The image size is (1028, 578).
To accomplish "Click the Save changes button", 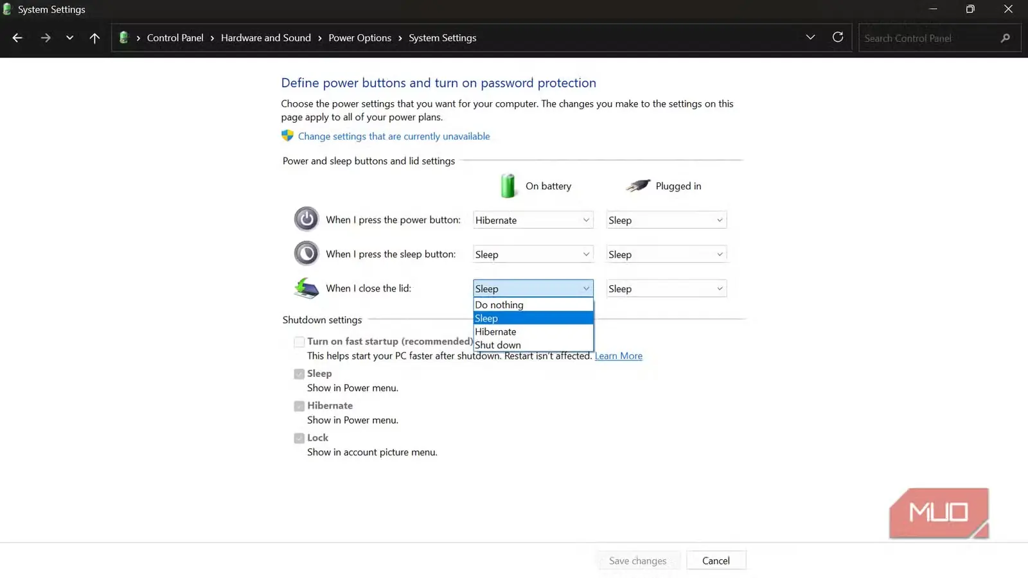I will click(637, 561).
